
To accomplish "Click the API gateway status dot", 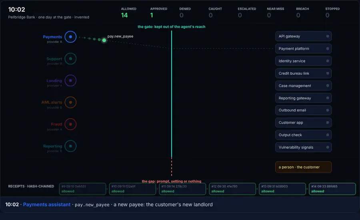I will pos(328,36).
